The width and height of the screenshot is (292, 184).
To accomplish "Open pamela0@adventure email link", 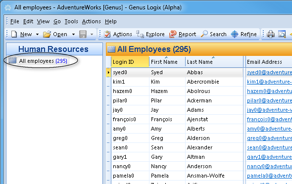I will click(269, 176).
